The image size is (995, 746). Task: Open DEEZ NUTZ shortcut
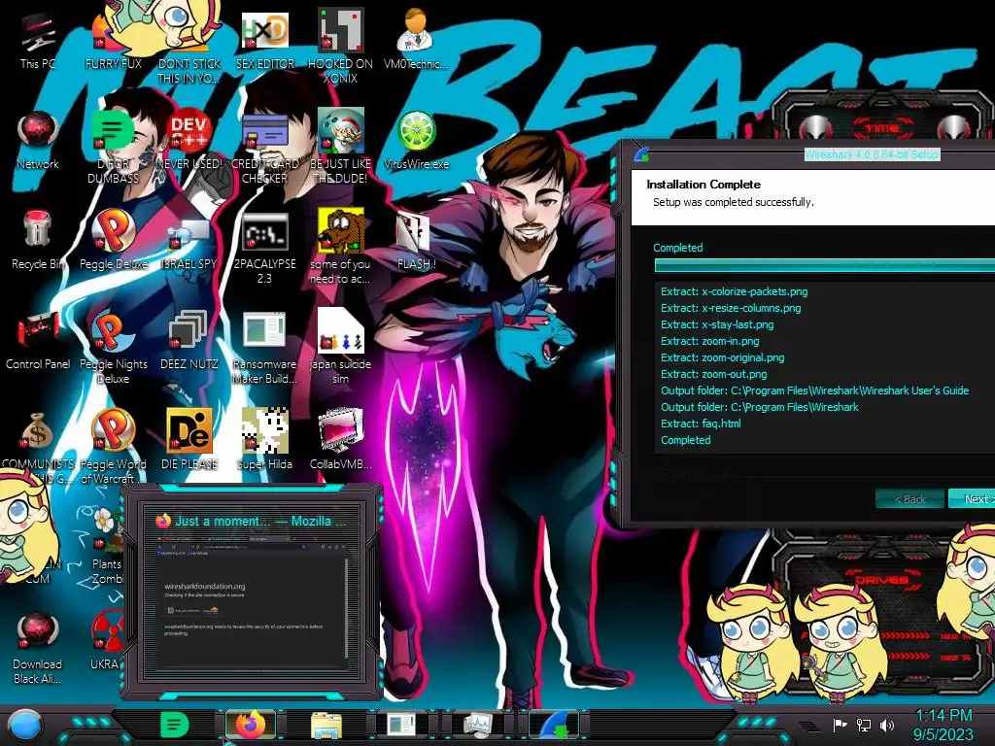pos(189,341)
